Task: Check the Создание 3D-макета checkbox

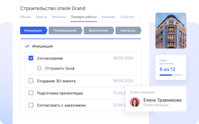Action: 31,81
